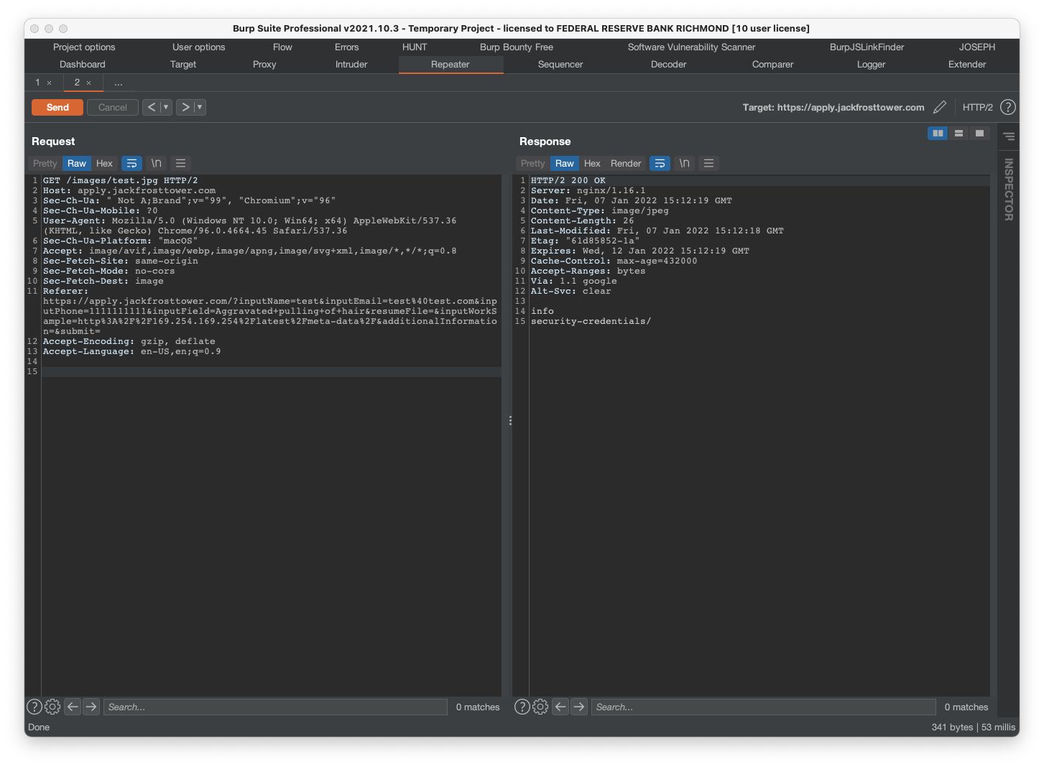
Task: Open the Comparer tab
Action: [772, 64]
